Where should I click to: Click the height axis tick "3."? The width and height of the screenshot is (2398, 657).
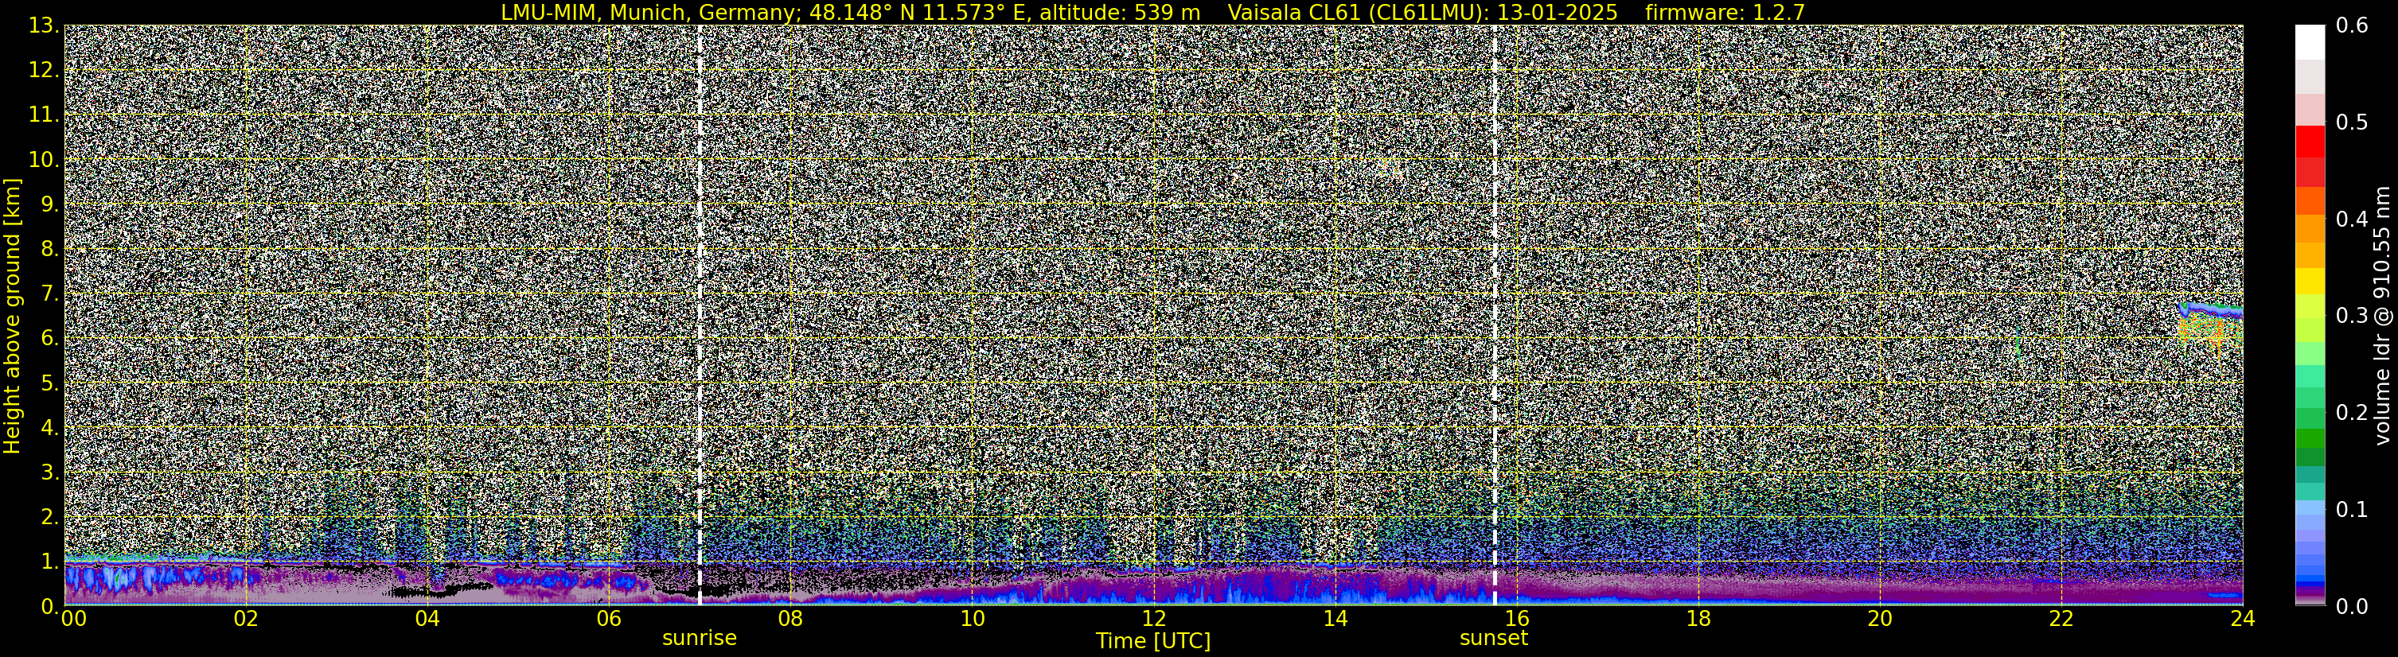pyautogui.click(x=49, y=472)
